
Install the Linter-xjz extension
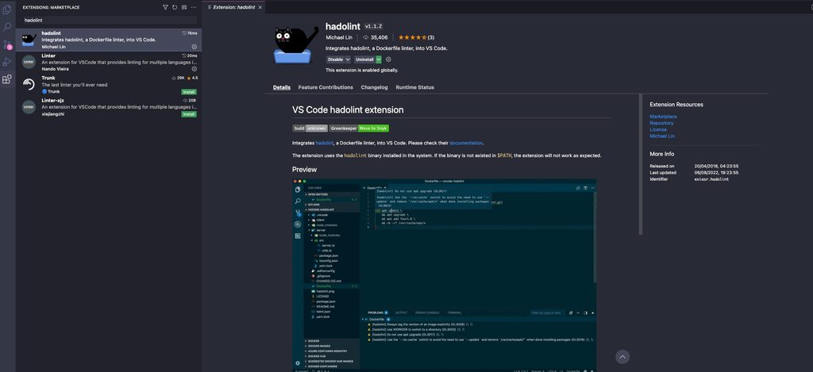[x=189, y=114]
